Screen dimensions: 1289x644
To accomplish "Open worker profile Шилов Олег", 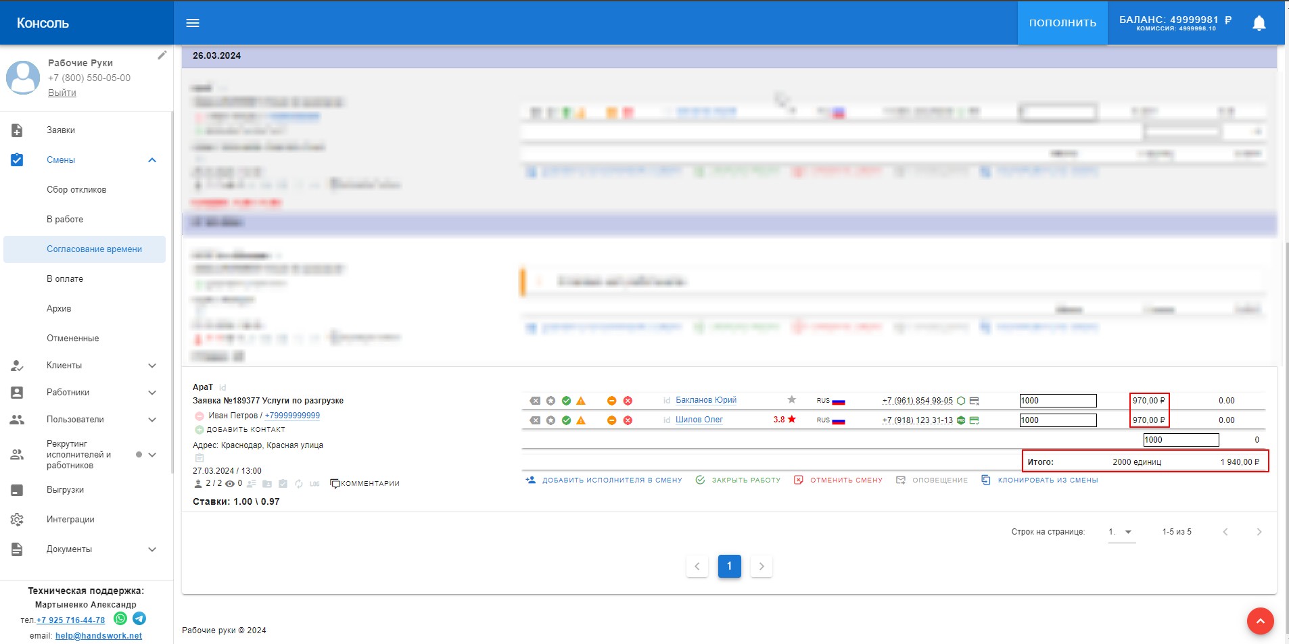I will [x=699, y=420].
